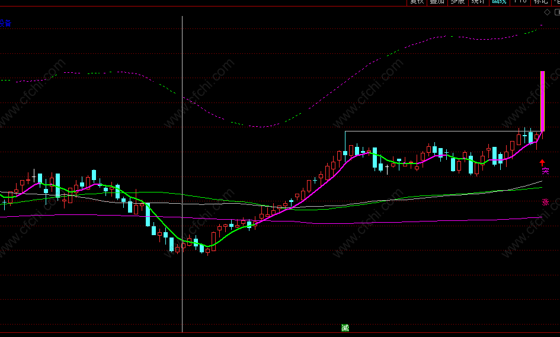Open the F10 company info button

pyautogui.click(x=520, y=2)
